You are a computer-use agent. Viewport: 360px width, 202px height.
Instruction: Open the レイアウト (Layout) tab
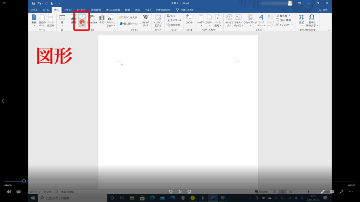82,10
